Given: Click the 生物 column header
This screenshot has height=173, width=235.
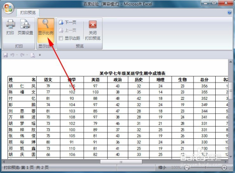Looking at the screenshot, I should (182, 80).
